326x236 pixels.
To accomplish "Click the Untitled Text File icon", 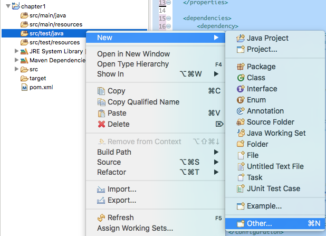I will pyautogui.click(x=241, y=166).
